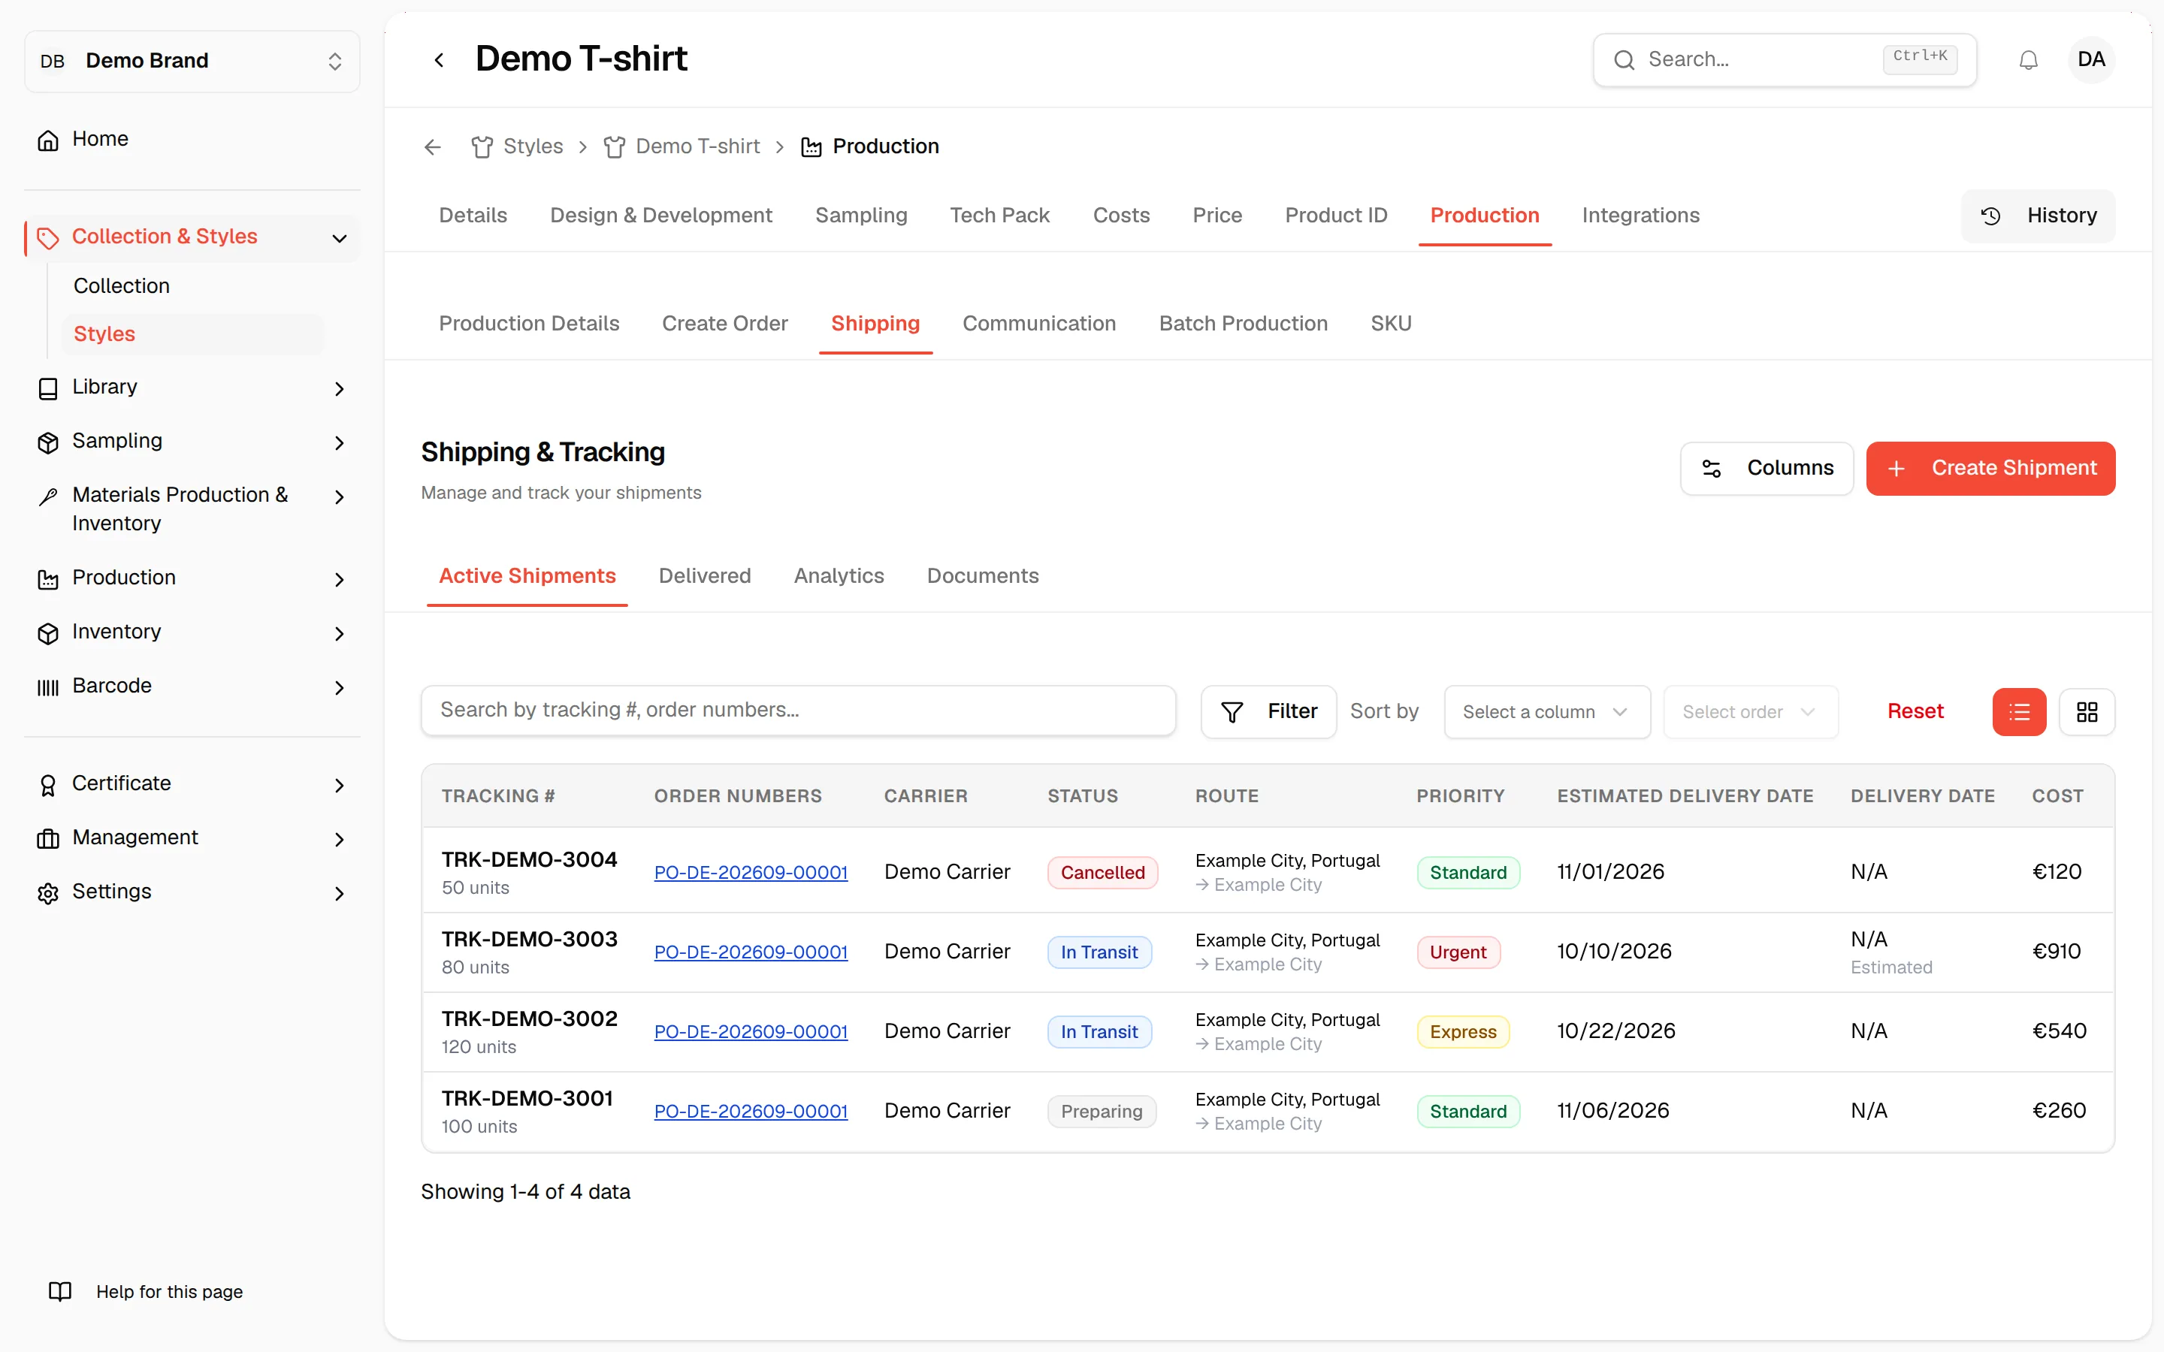
Task: Open the History button
Action: [2037, 216]
